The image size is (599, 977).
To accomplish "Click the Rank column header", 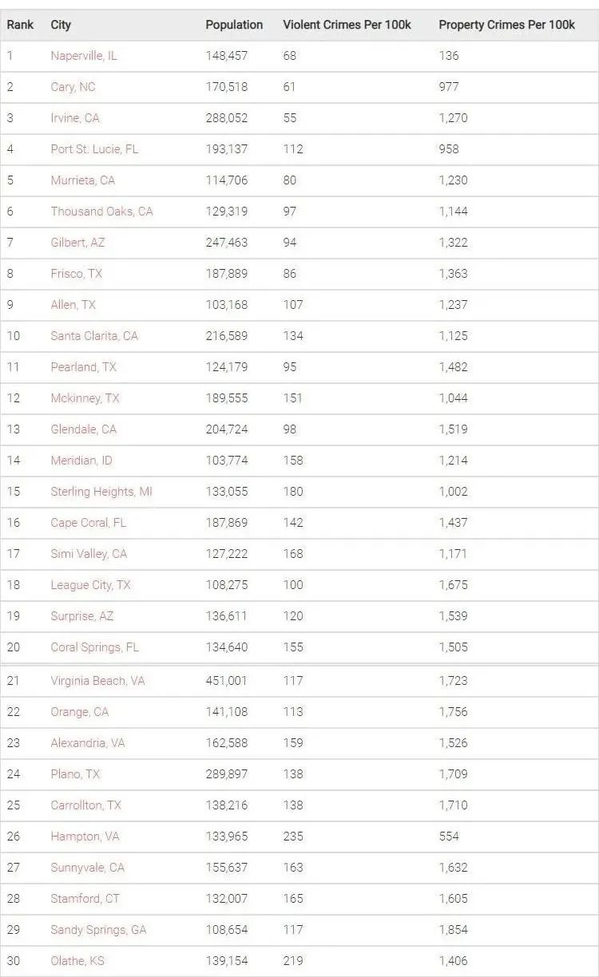I will (21, 25).
